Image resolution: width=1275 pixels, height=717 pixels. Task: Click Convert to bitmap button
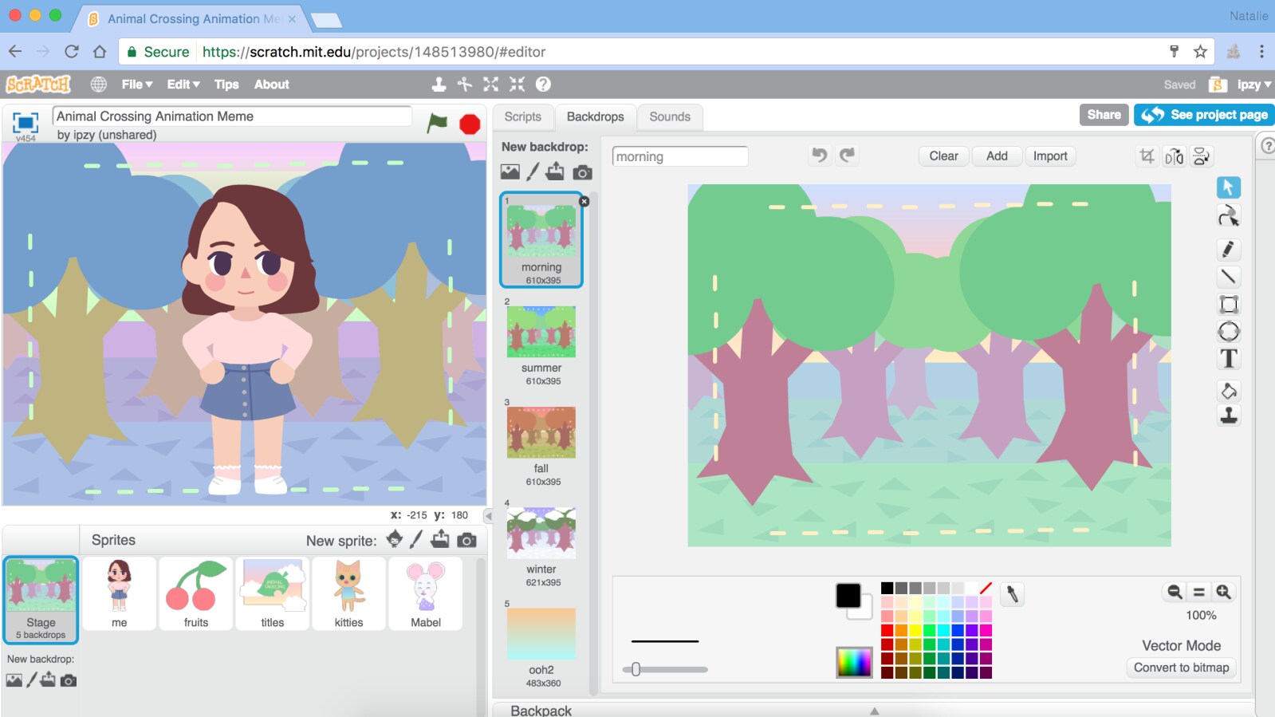pos(1181,668)
